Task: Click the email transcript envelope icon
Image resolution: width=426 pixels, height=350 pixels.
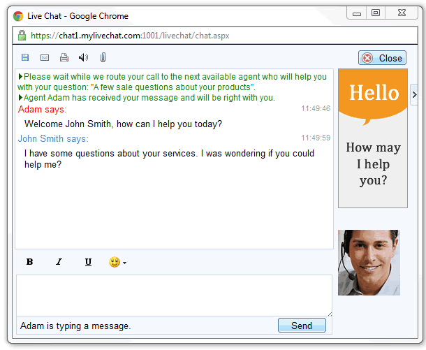Action: click(x=45, y=57)
